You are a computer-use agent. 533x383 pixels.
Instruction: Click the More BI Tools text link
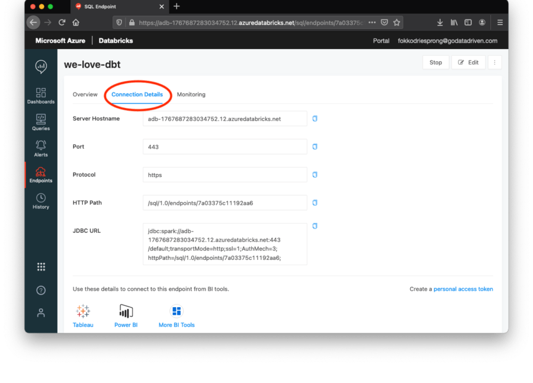coord(176,325)
